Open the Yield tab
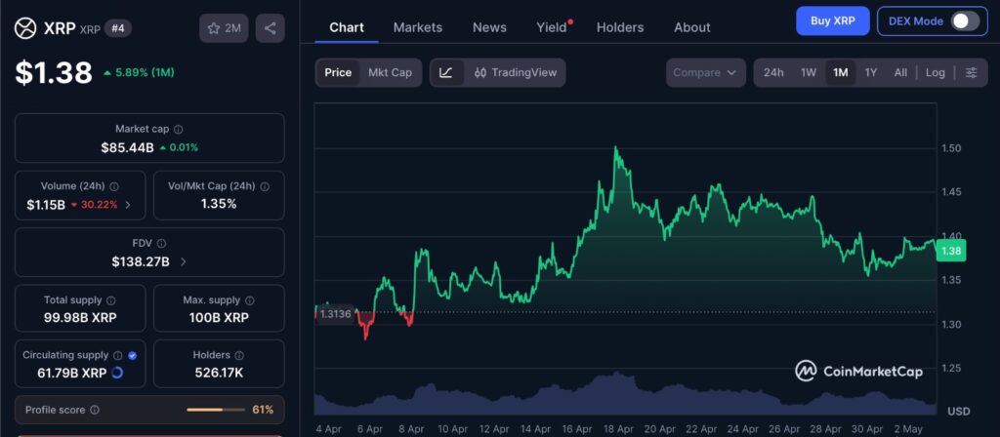 tap(553, 27)
